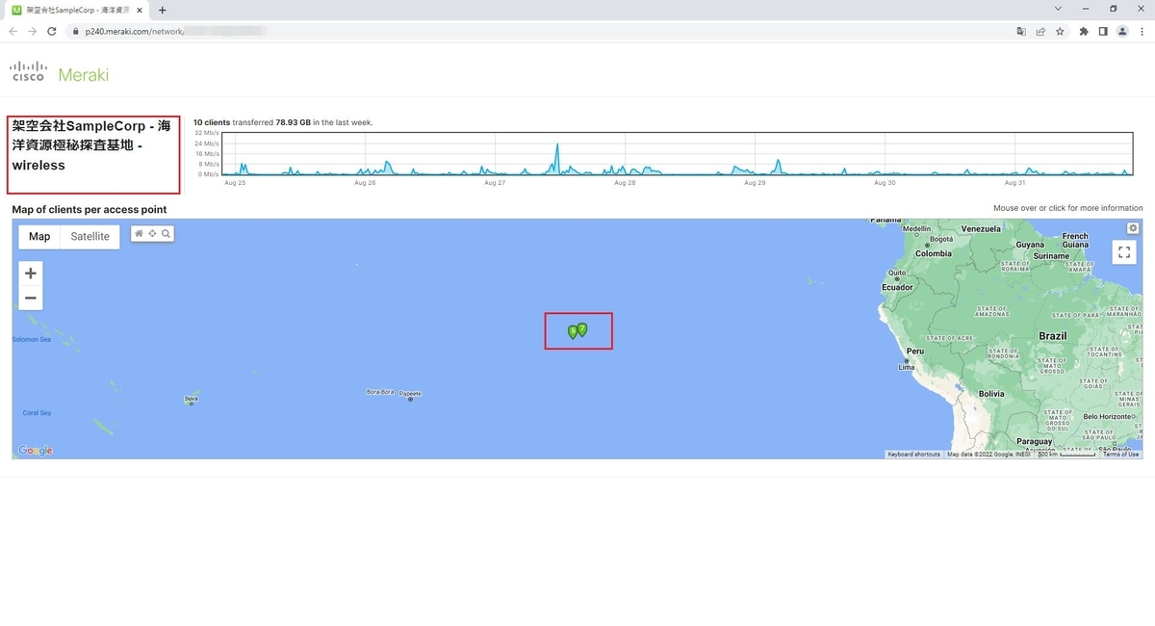Click the Bolivia label on the map

991,394
